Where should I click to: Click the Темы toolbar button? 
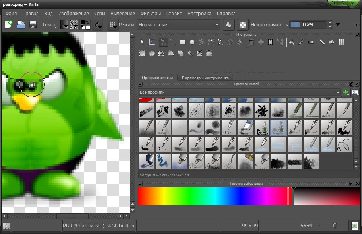coord(49,24)
